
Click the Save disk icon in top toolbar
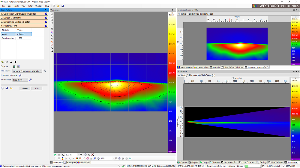(x=63, y=6)
